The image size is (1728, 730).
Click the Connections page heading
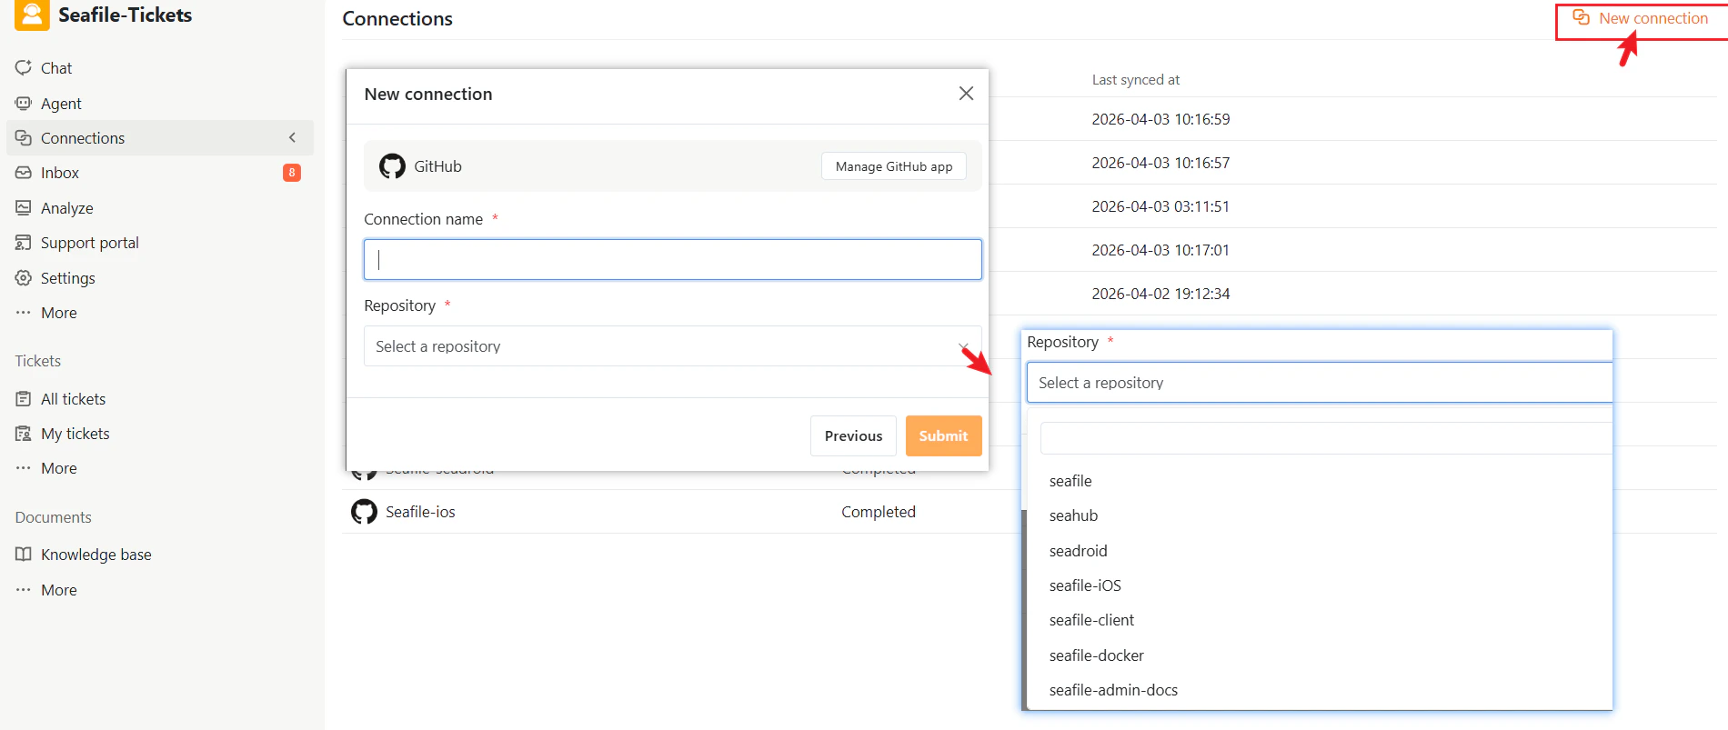[397, 18]
